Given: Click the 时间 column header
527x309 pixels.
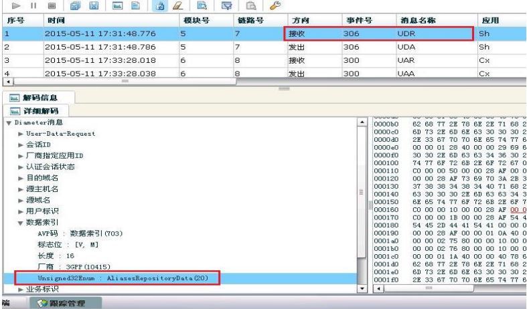Looking at the screenshot, I should (57, 21).
